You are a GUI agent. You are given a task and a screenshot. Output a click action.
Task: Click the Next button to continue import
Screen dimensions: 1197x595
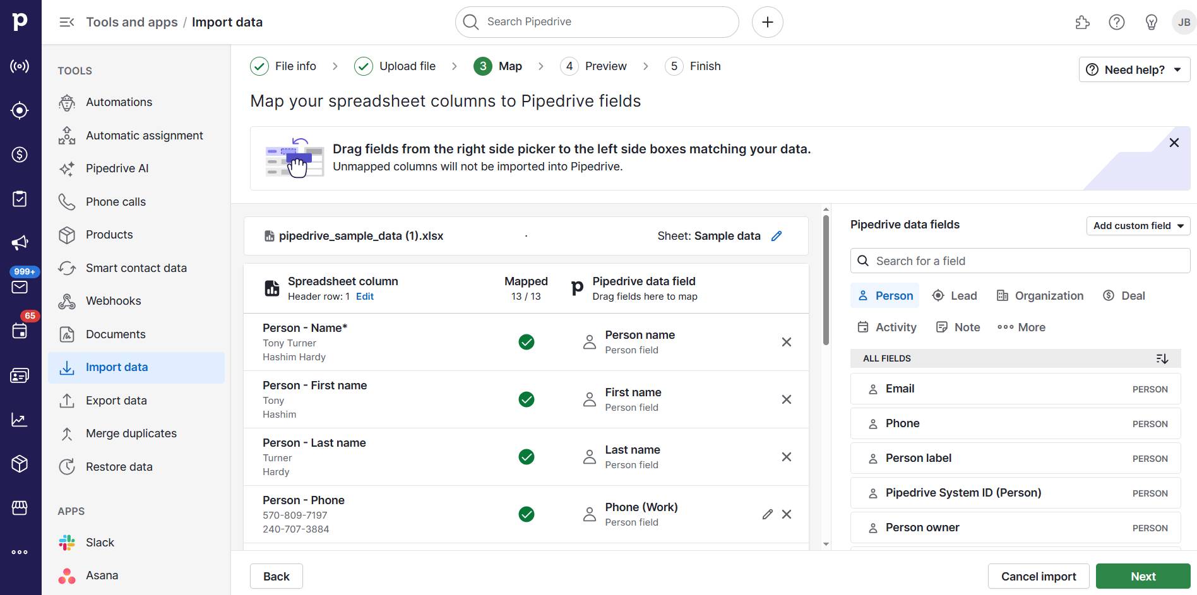tap(1143, 575)
